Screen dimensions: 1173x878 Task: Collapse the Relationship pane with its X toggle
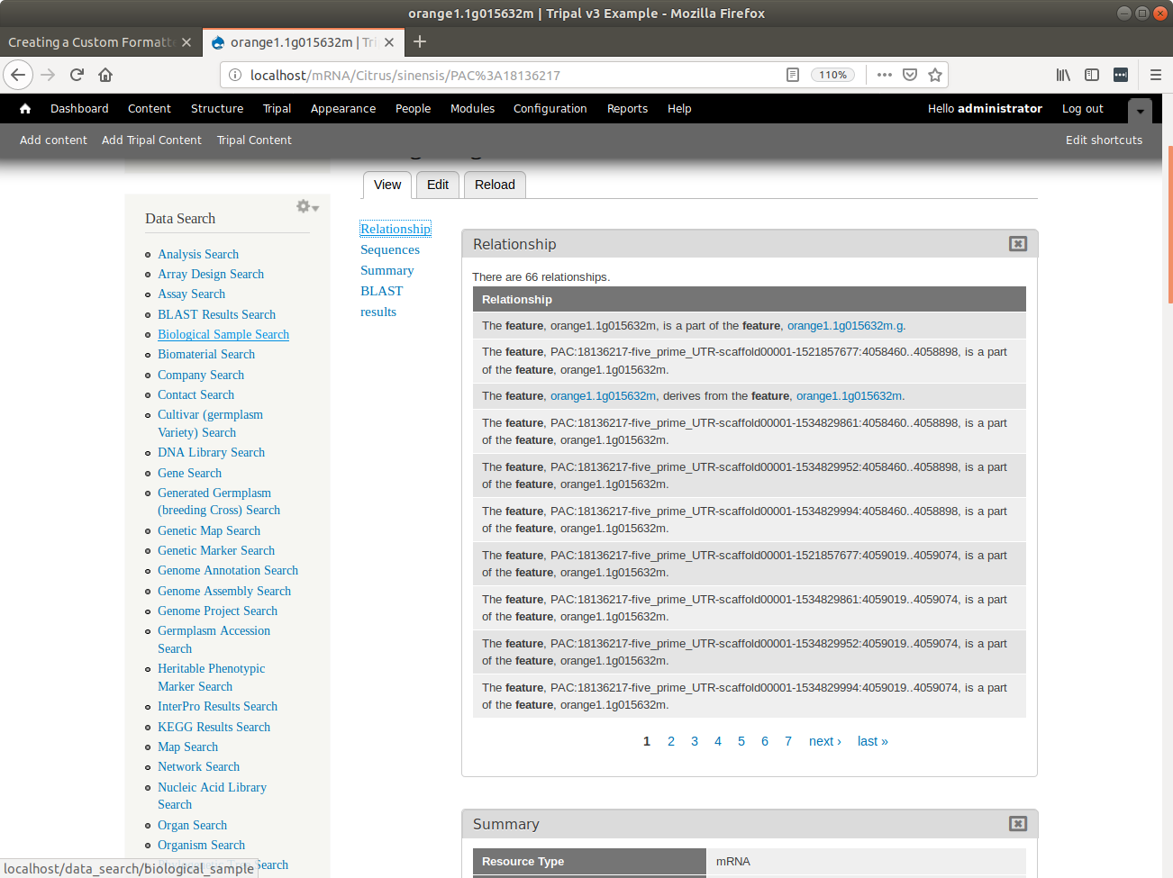[x=1017, y=244]
